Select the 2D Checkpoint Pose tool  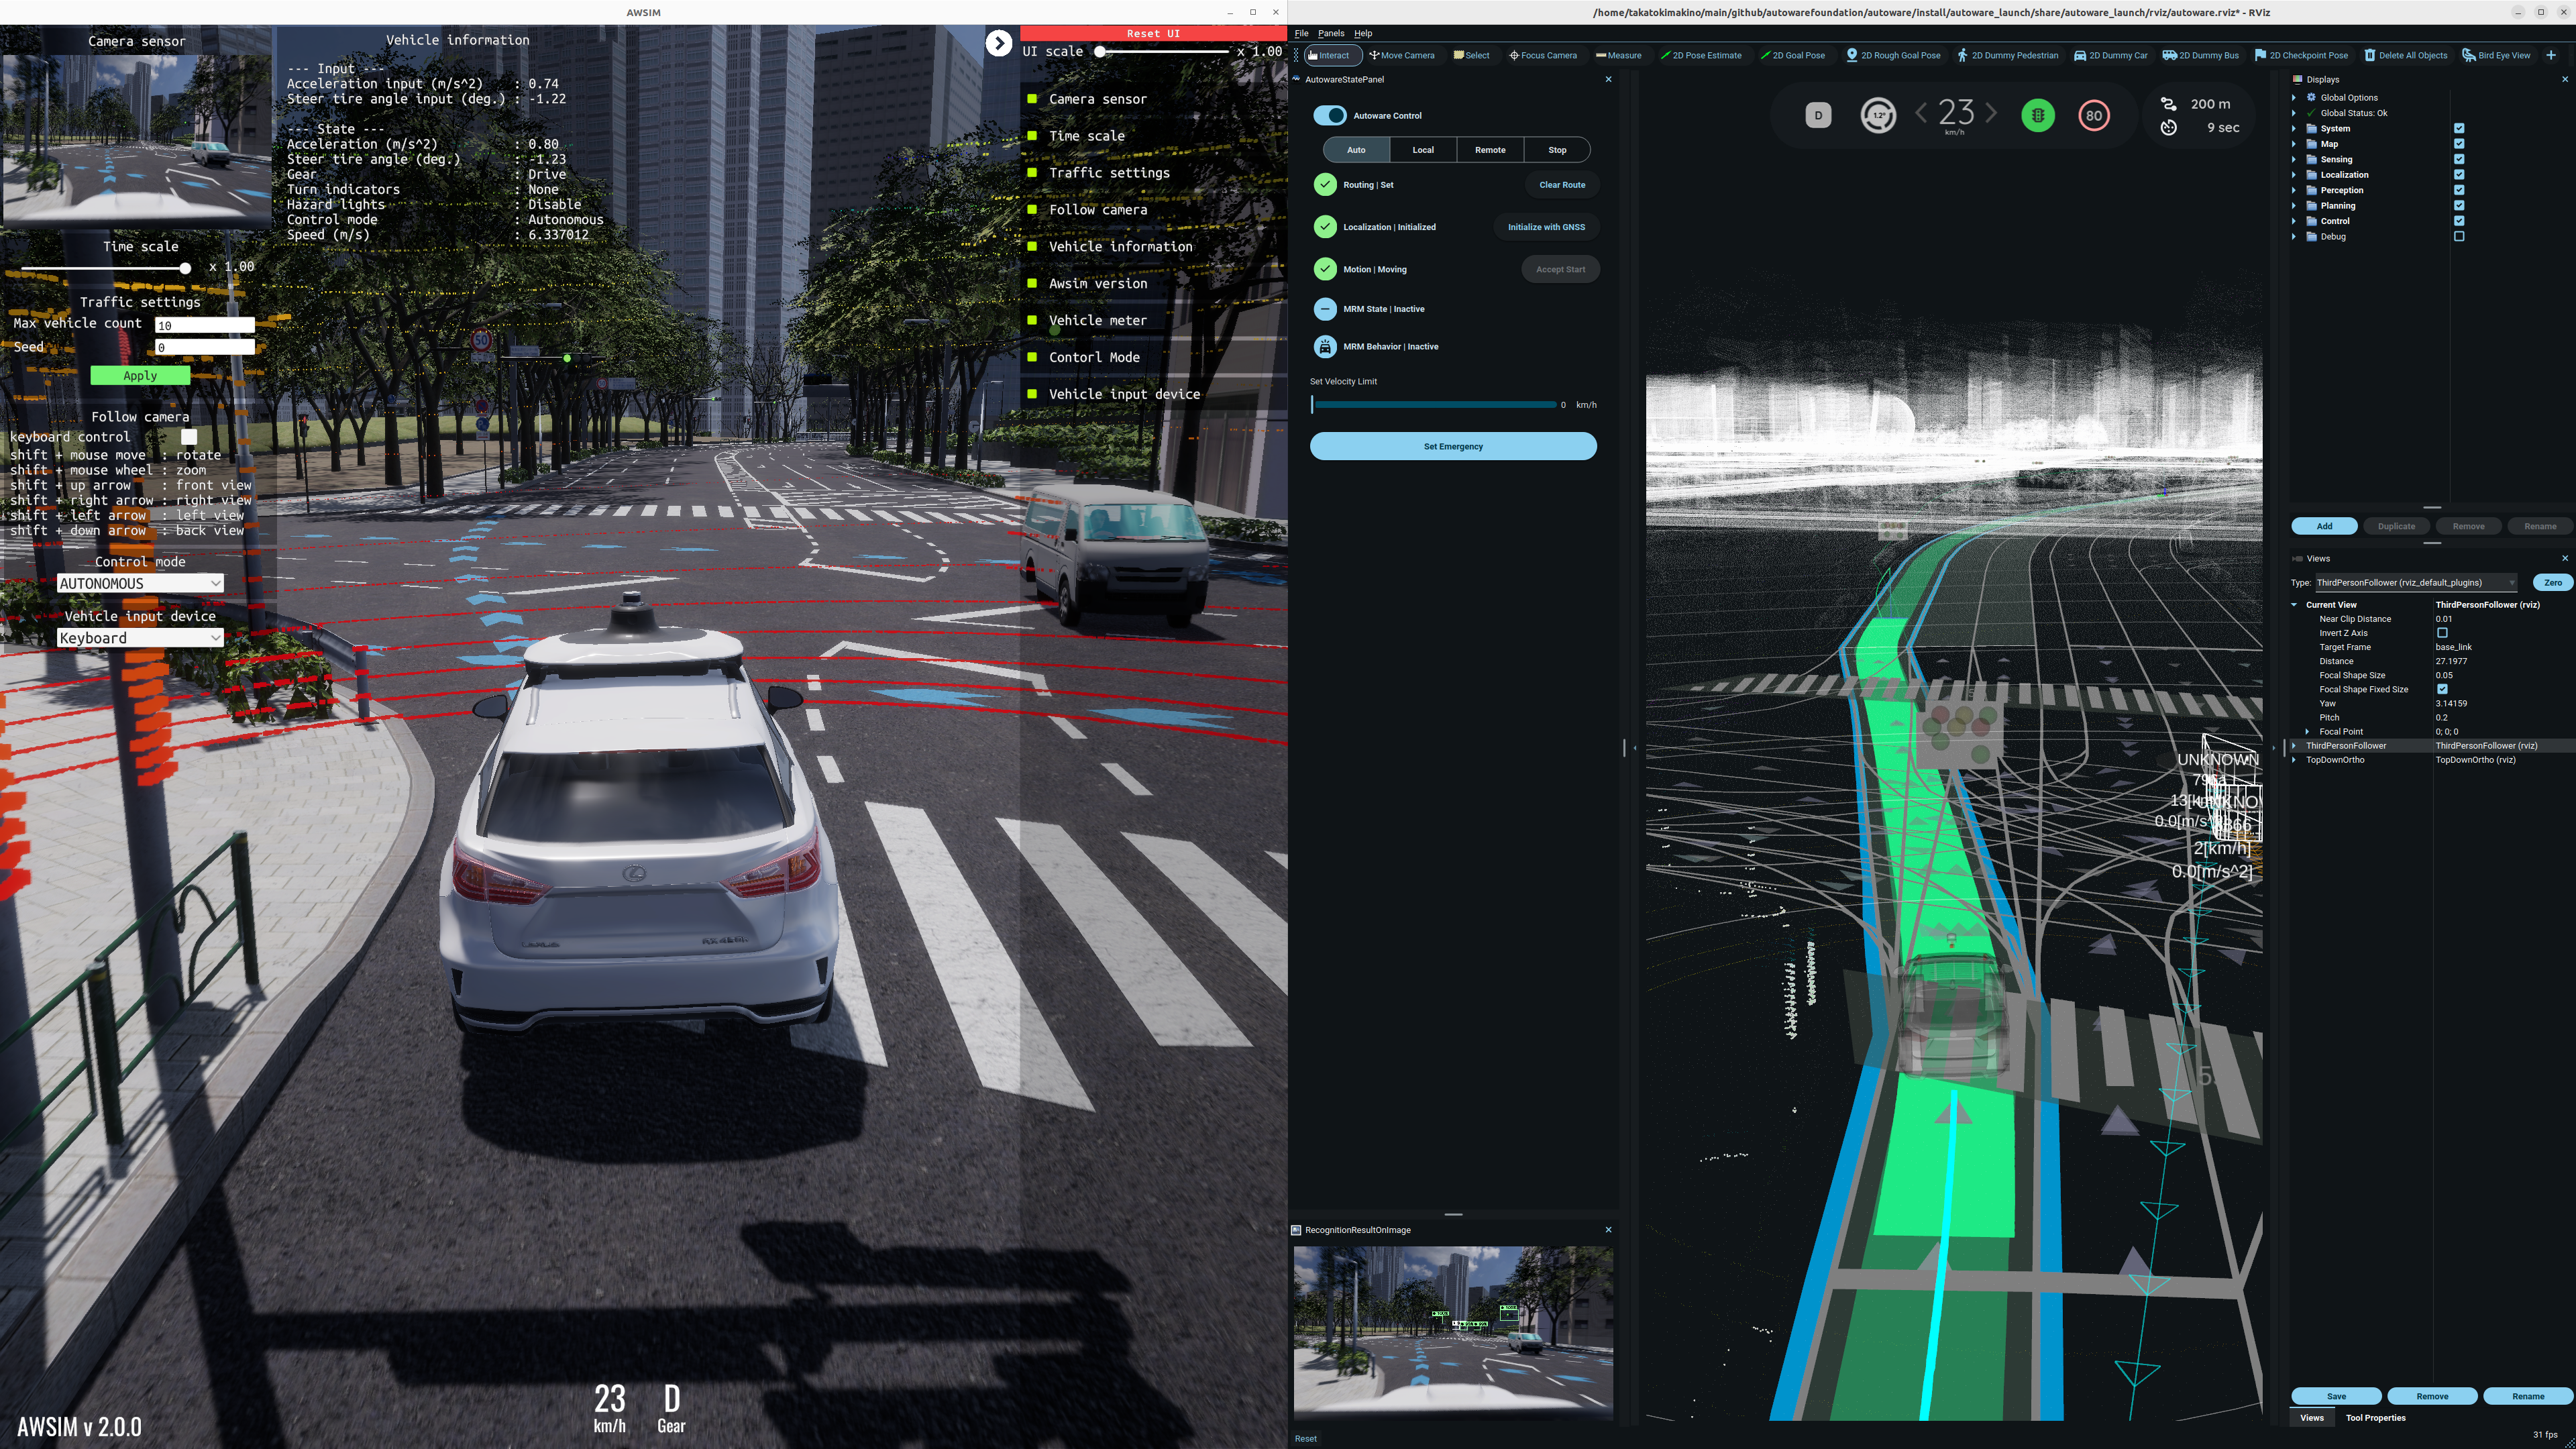(2301, 55)
